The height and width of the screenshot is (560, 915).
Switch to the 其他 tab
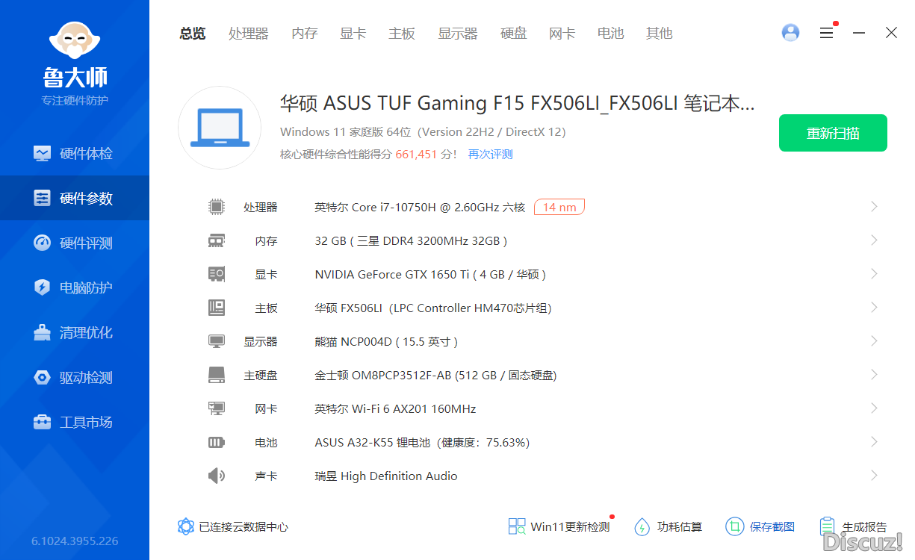point(660,34)
